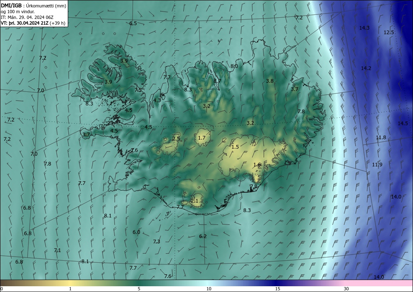This screenshot has height=292, width=413.
Task: Pick the pink end of the colour bar
Action: point(379,283)
